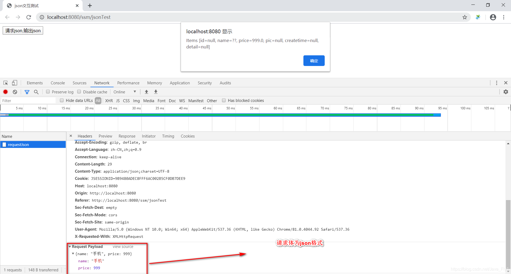Open the Chrome three-dot menu
Screen dimensions: 511x274
tap(504, 17)
